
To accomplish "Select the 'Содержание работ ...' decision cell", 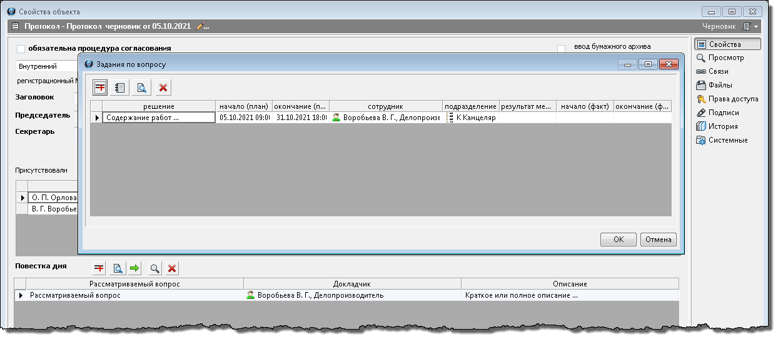I will tap(158, 117).
